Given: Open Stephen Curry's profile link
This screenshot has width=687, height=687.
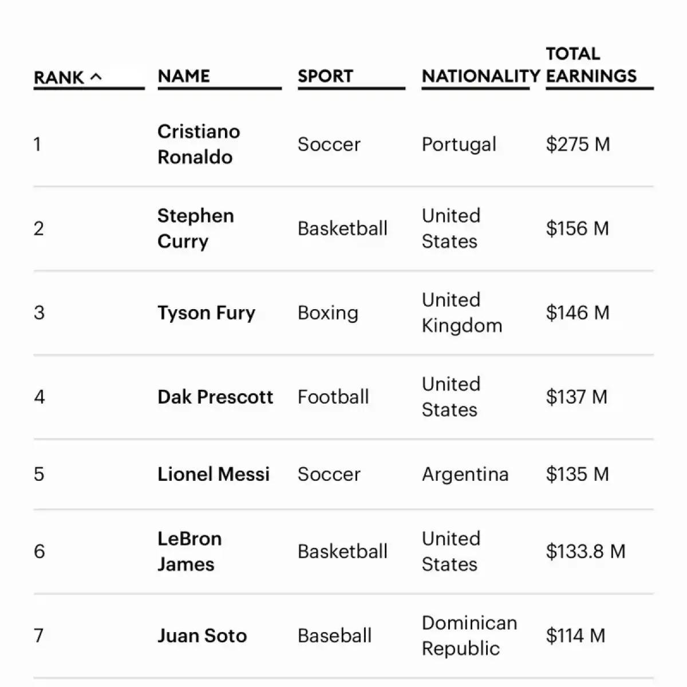Looking at the screenshot, I should pyautogui.click(x=195, y=228).
